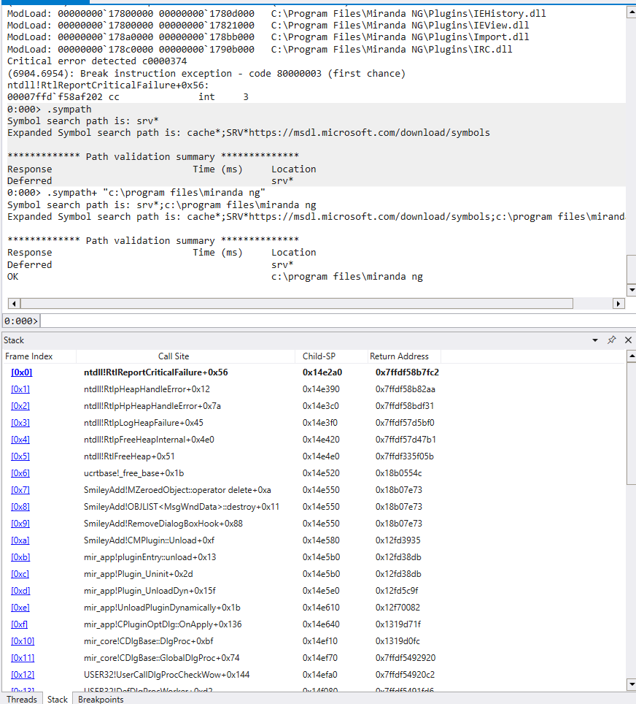Select the Stack tab
Viewport: 636px width, 704px height.
point(57,699)
